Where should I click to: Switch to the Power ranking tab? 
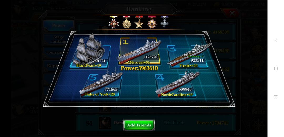(x=59, y=26)
